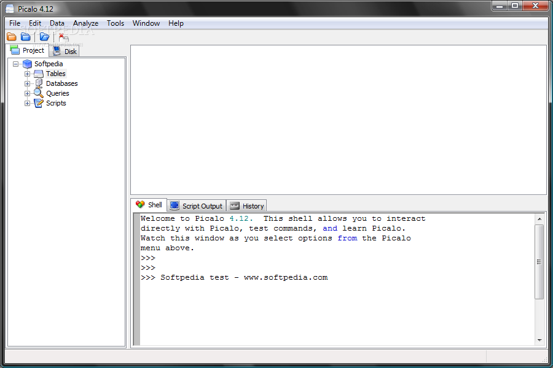Image resolution: width=553 pixels, height=368 pixels.
Task: Open the Tools menu
Action: point(116,23)
